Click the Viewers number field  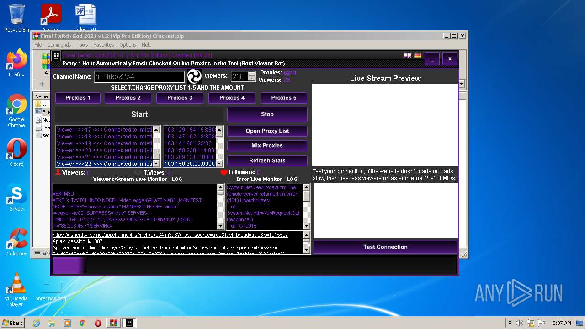click(239, 77)
